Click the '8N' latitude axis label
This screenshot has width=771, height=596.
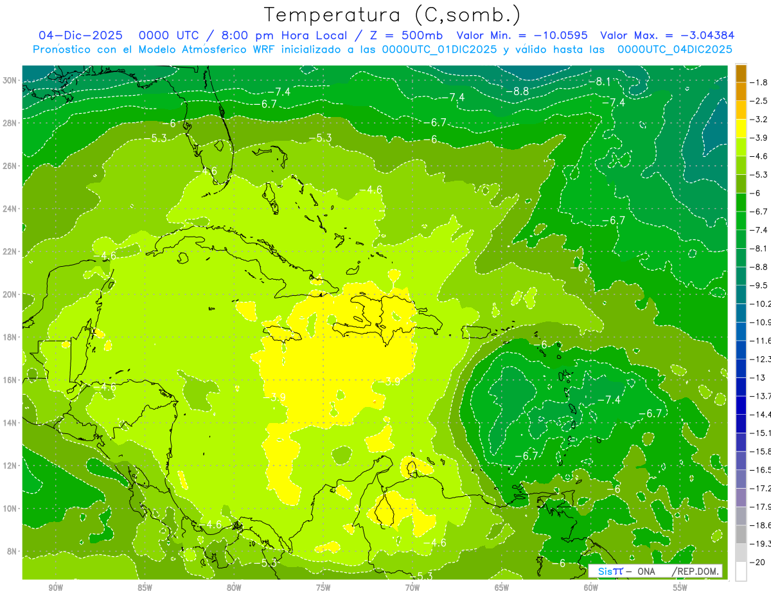[12, 551]
